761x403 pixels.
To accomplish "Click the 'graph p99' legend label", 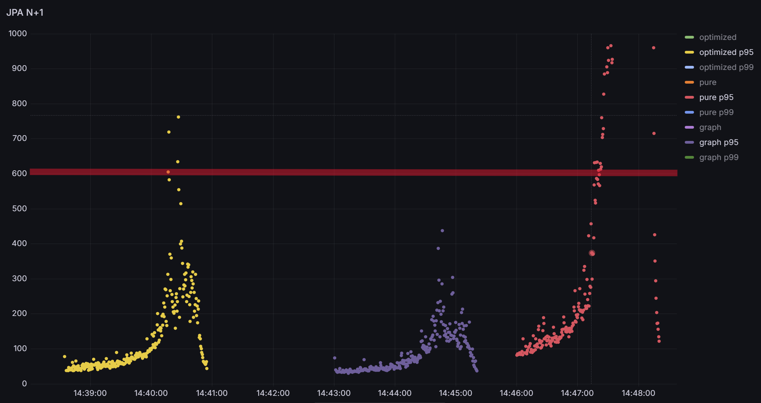I will (x=719, y=157).
